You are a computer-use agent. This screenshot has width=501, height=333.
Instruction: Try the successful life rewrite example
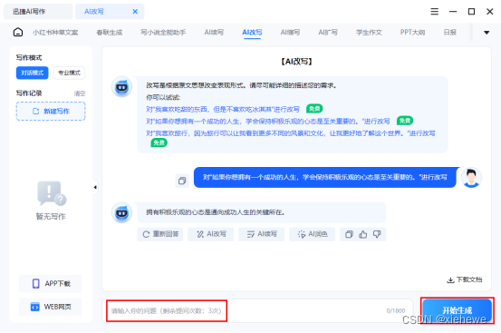(x=268, y=122)
